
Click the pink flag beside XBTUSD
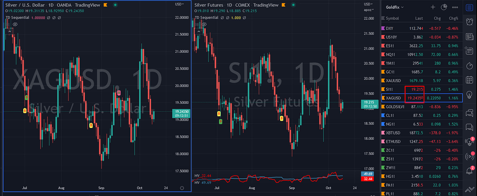click(384, 133)
